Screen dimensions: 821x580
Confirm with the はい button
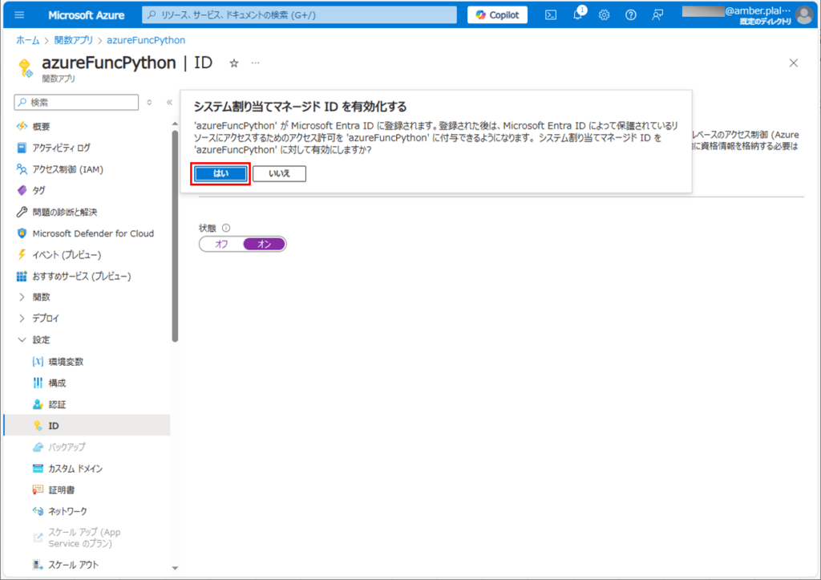220,173
